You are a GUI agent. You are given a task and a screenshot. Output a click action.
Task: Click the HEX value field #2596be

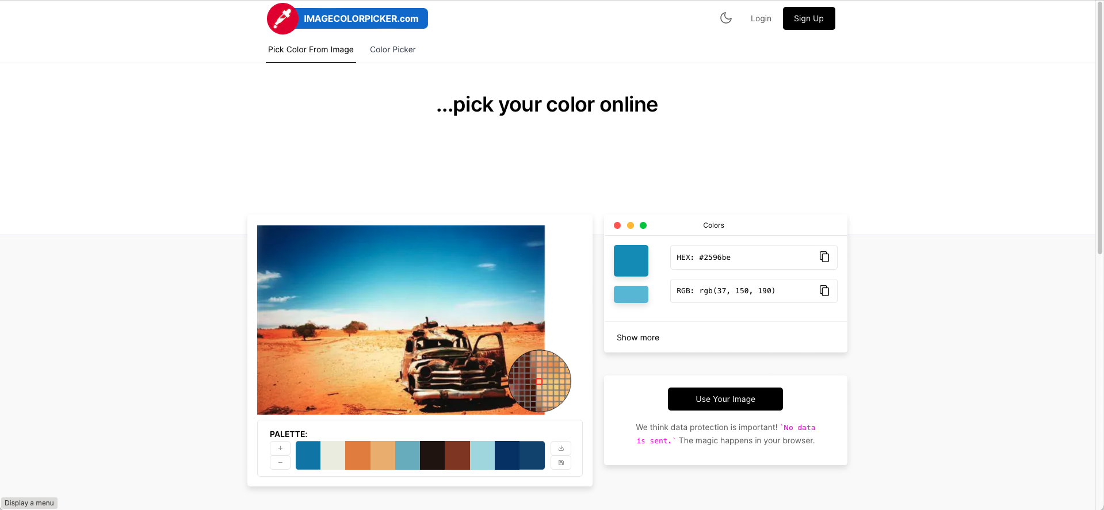point(754,258)
